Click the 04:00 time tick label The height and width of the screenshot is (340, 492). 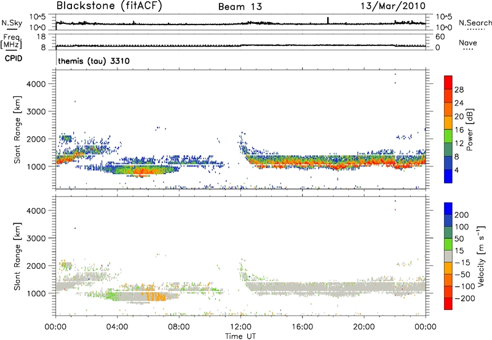(117, 327)
